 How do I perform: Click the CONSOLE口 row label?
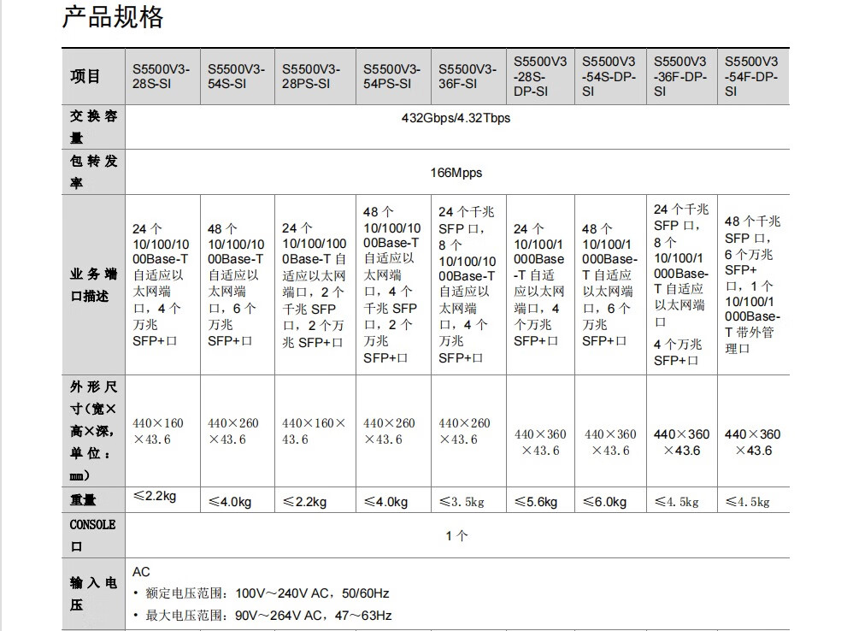(92, 535)
